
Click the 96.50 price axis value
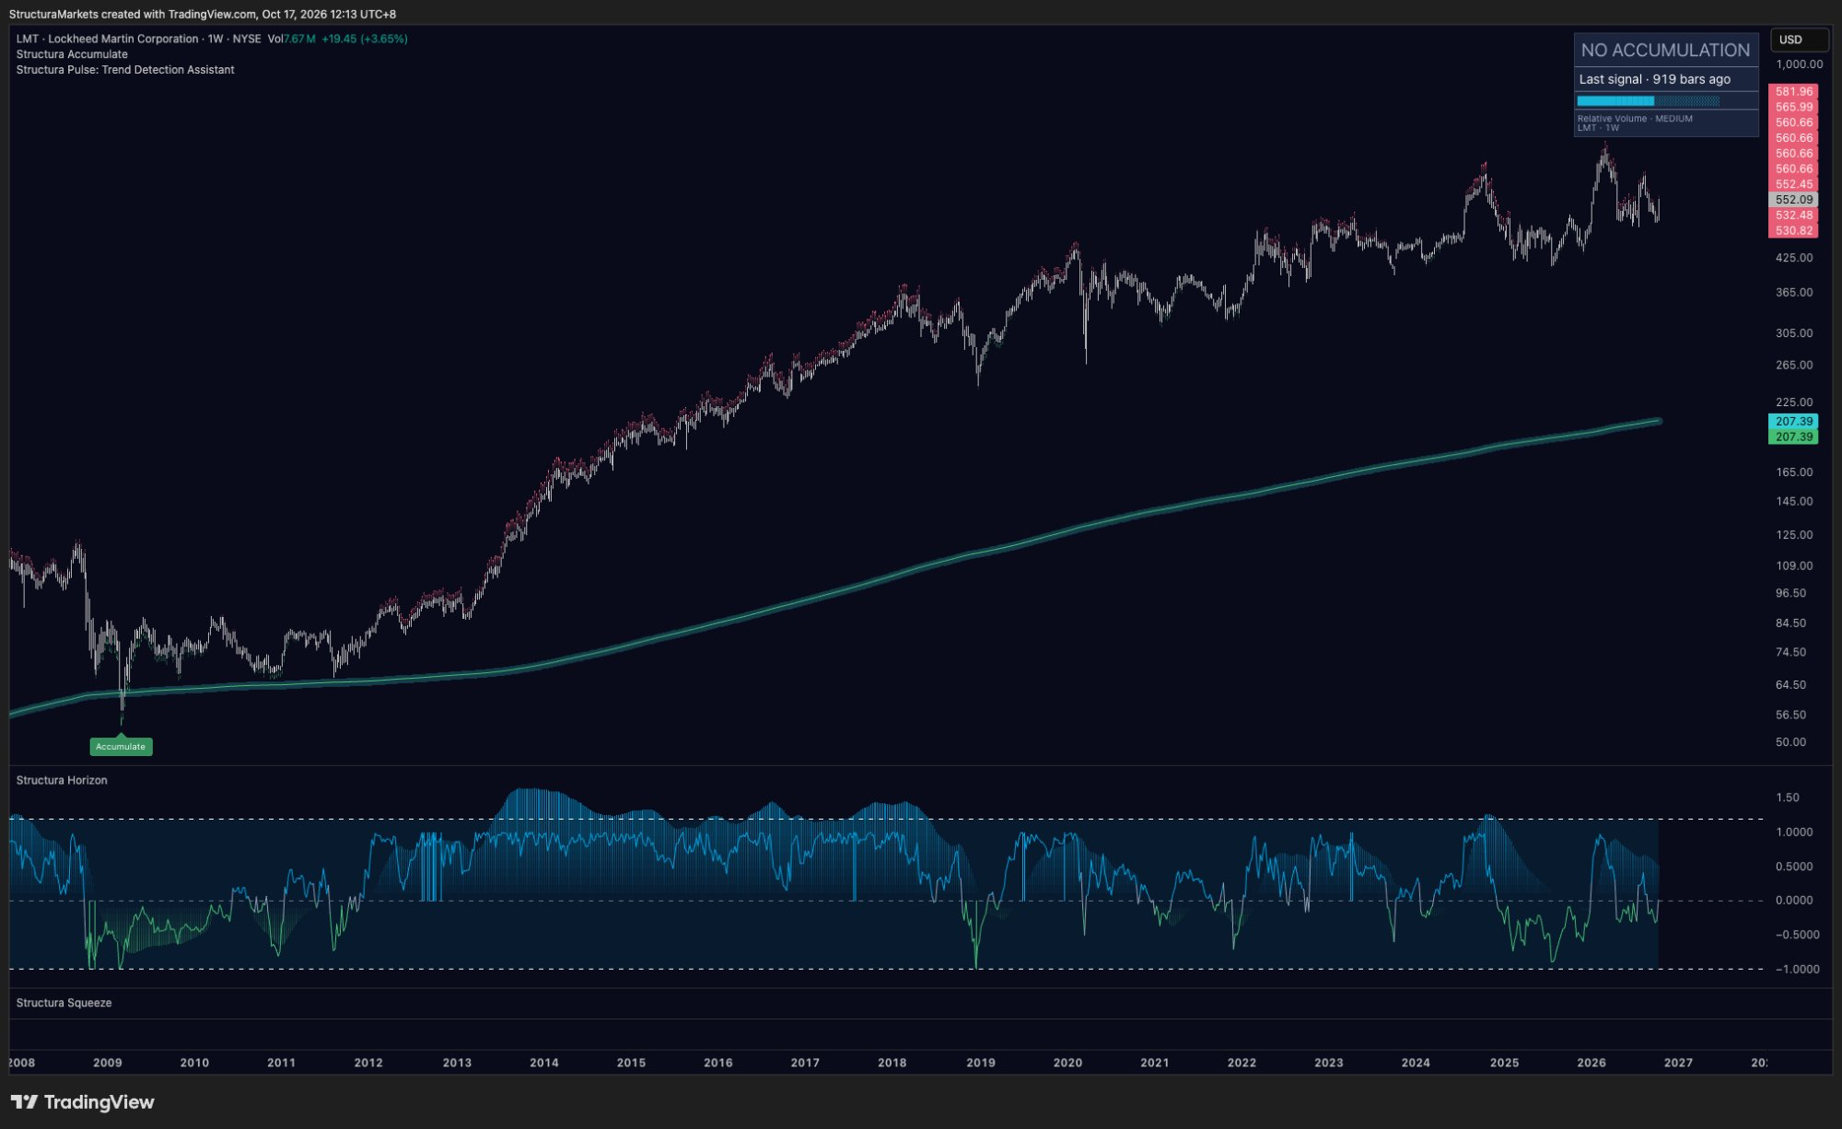point(1790,594)
